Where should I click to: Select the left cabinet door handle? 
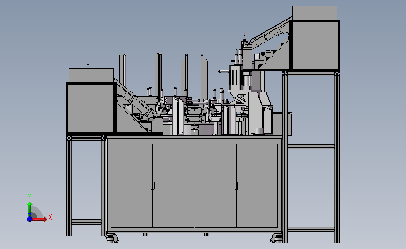coord(153,185)
